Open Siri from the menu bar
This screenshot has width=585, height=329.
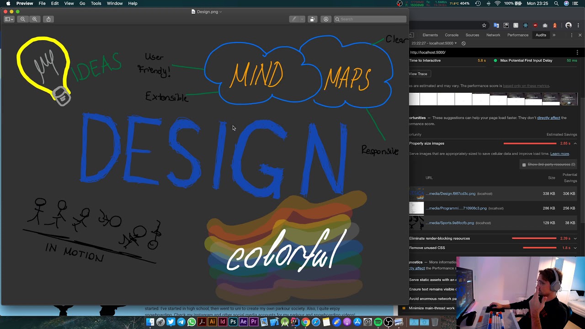567,3
